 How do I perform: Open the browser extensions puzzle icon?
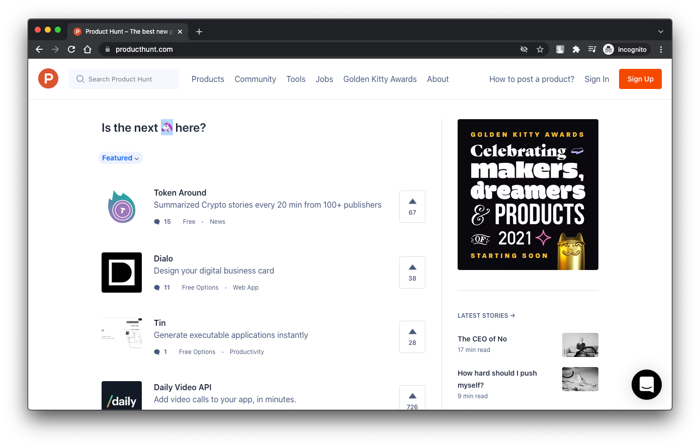pos(576,49)
